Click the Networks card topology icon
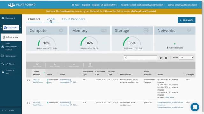Screen dimensions: 204x114 189,30
